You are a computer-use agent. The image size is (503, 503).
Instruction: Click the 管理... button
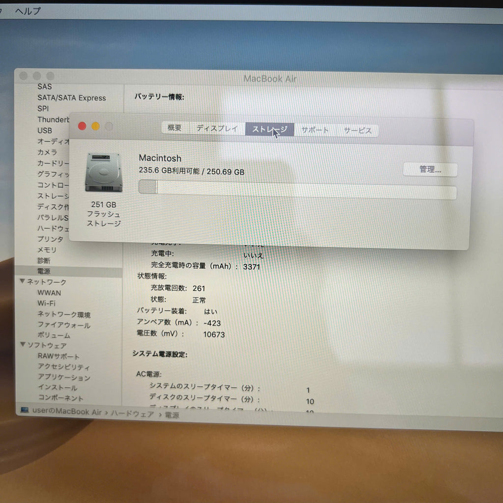tap(430, 169)
